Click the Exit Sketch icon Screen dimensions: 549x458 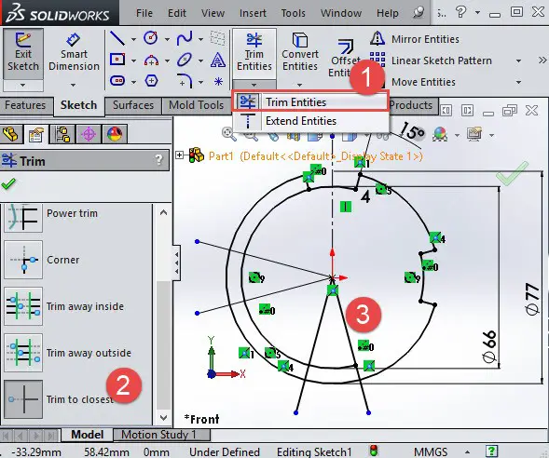[23, 53]
